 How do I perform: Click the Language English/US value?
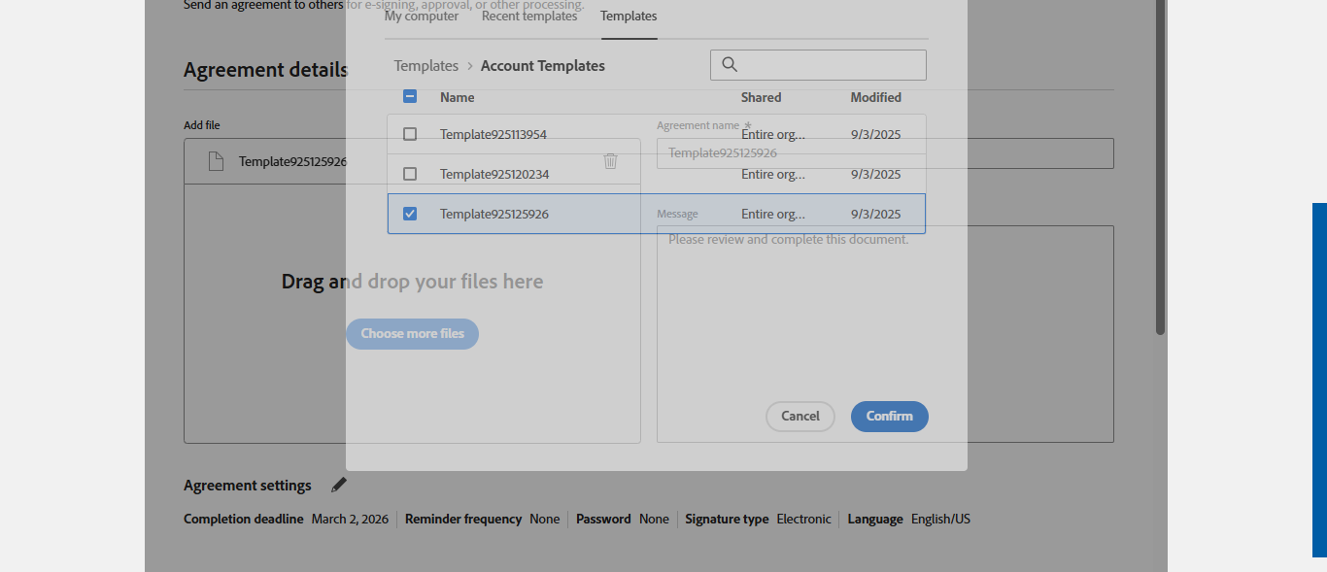coord(940,520)
